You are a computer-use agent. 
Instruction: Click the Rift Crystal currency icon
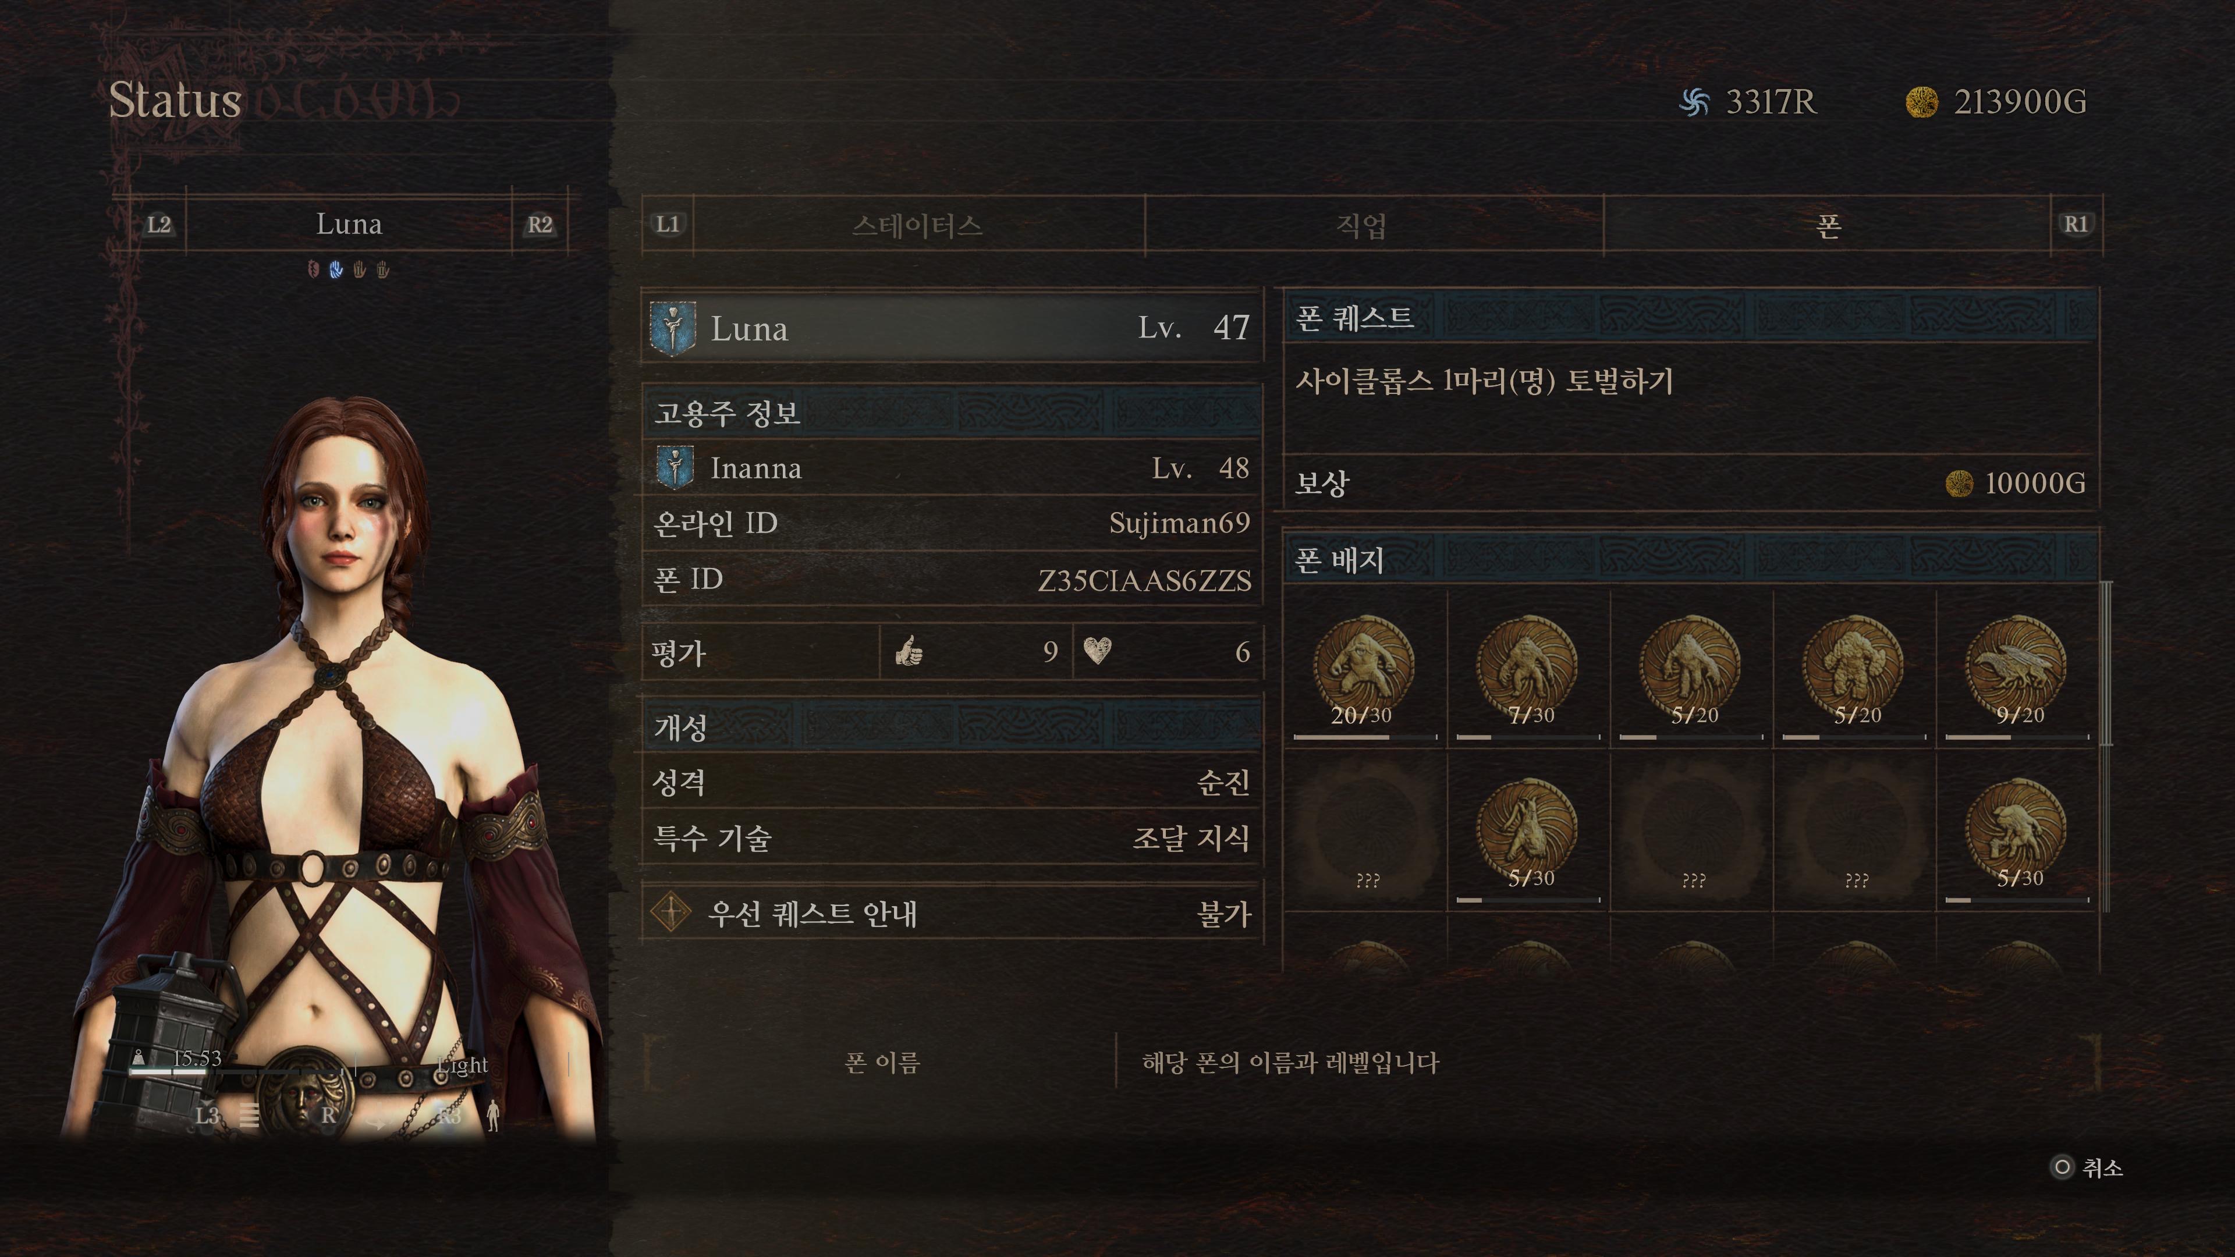tap(1694, 102)
